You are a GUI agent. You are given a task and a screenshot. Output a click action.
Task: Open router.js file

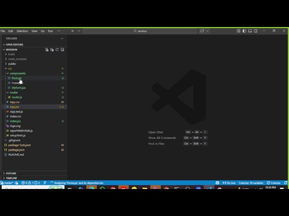[x=34, y=97]
